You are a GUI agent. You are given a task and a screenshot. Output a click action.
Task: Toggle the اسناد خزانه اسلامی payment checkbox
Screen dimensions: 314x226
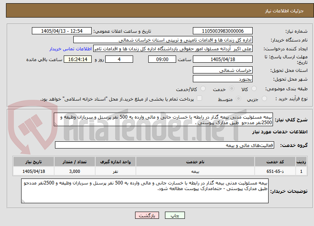click(x=199, y=98)
